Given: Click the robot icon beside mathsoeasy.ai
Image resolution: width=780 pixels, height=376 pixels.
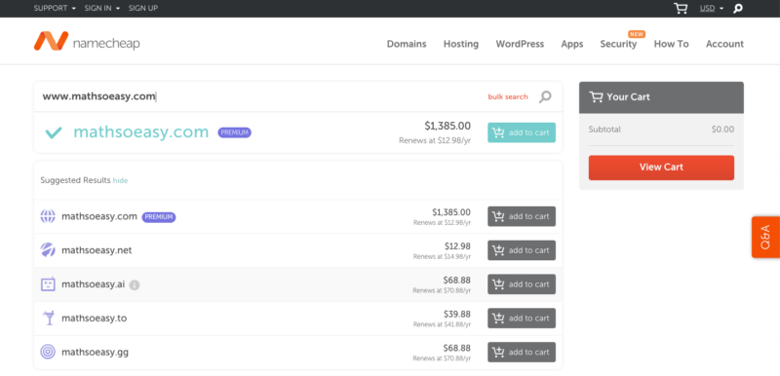Looking at the screenshot, I should click(48, 284).
